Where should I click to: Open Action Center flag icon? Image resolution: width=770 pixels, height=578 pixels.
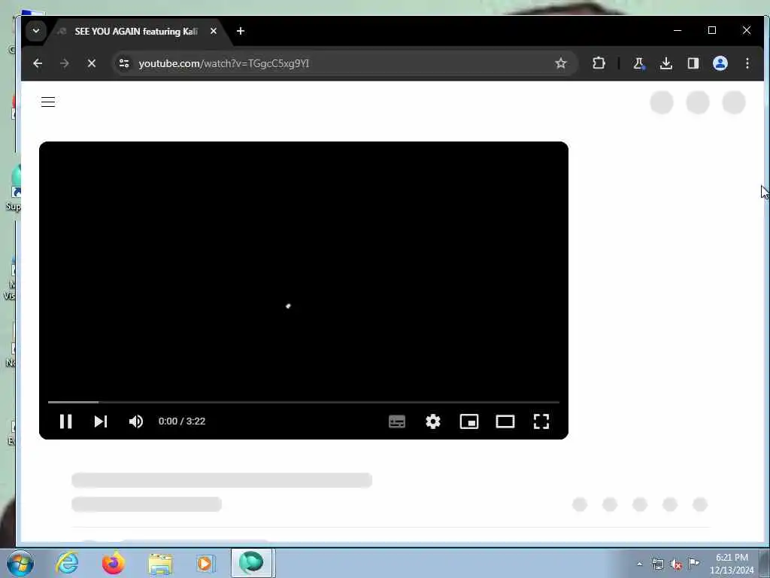[693, 563]
